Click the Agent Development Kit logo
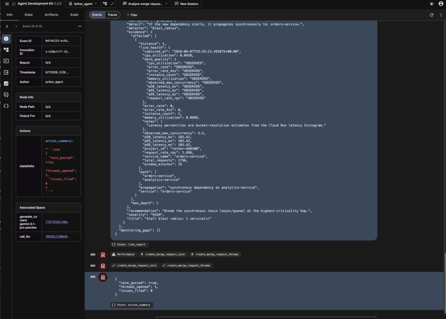The width and height of the screenshot is (446, 319). (x=13, y=4)
